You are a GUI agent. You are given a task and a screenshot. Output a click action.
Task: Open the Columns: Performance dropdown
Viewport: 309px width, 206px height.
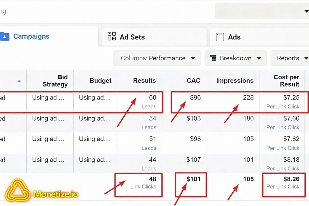(x=157, y=58)
